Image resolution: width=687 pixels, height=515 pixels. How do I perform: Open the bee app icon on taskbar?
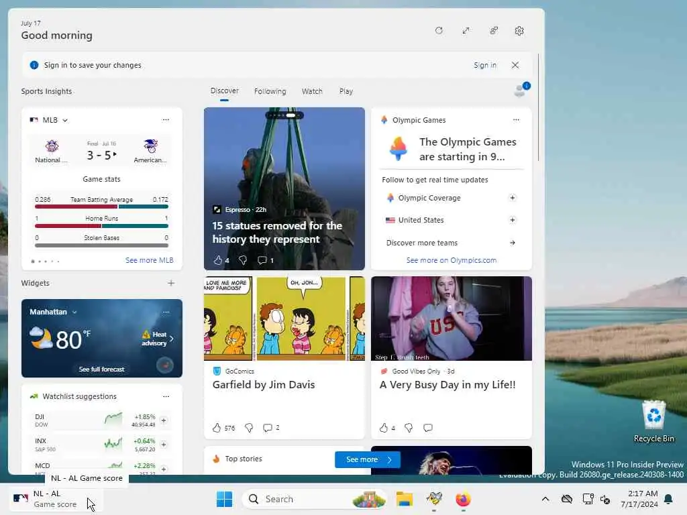(x=434, y=499)
